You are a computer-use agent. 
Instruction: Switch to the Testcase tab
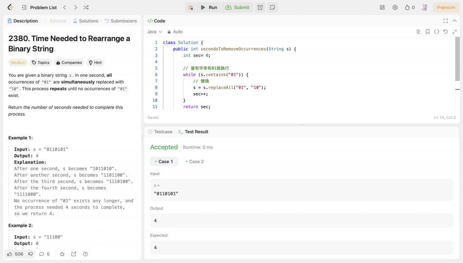tap(160, 131)
